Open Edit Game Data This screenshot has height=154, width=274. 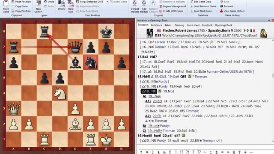[x=200, y=2]
